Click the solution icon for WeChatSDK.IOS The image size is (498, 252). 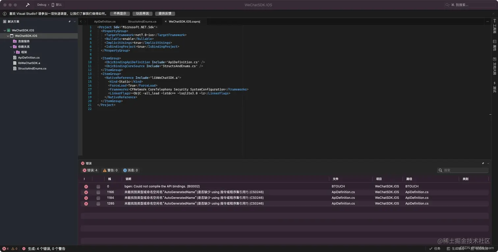pyautogui.click(x=9, y=30)
